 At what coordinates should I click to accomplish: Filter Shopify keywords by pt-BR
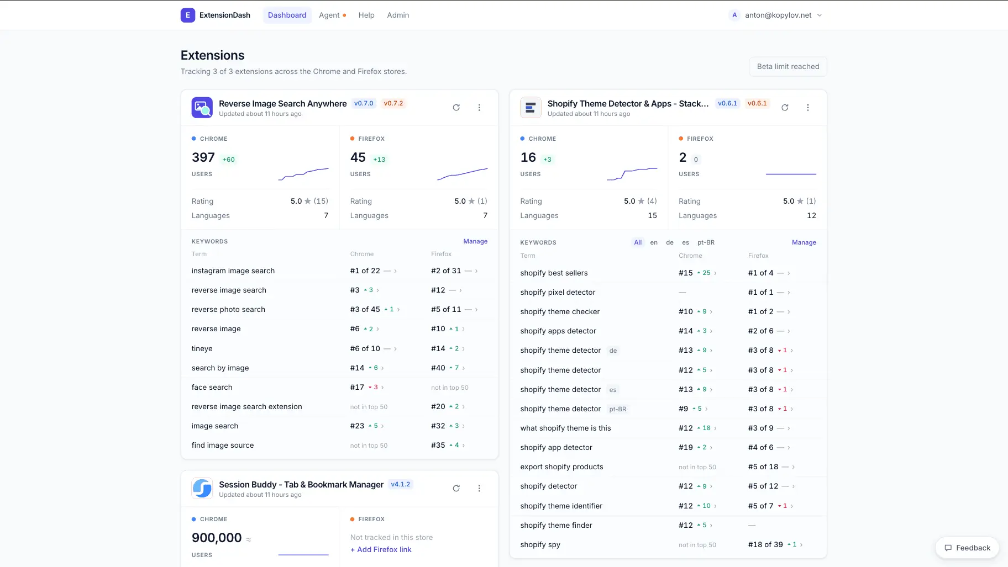(706, 242)
